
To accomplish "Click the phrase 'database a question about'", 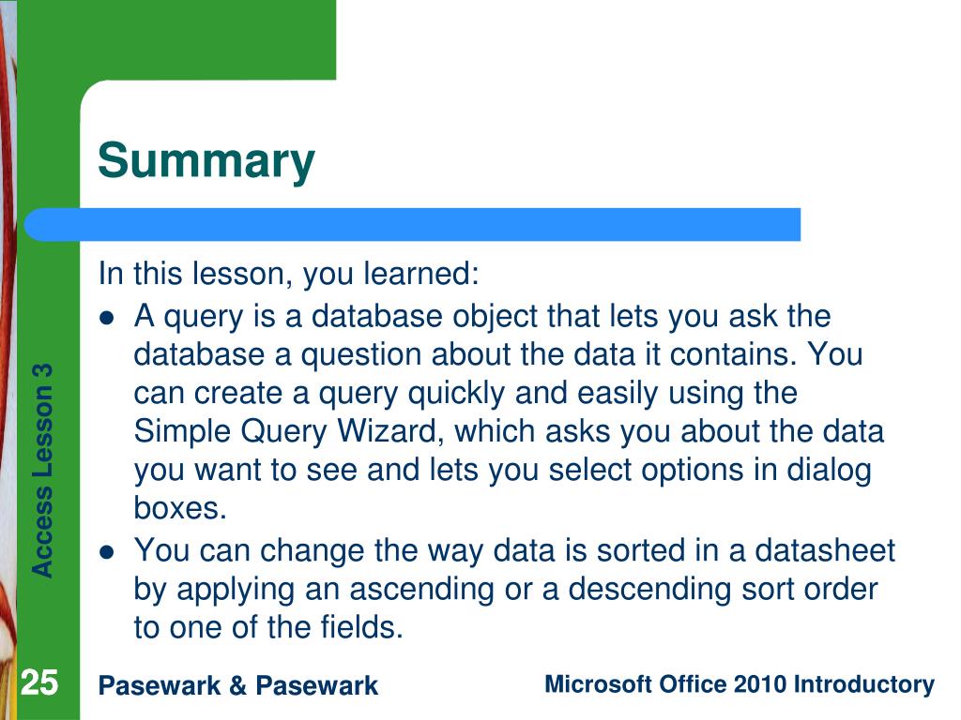I will click(323, 355).
